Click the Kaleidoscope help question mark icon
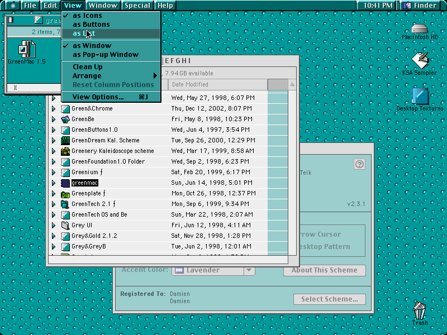 [x=359, y=164]
